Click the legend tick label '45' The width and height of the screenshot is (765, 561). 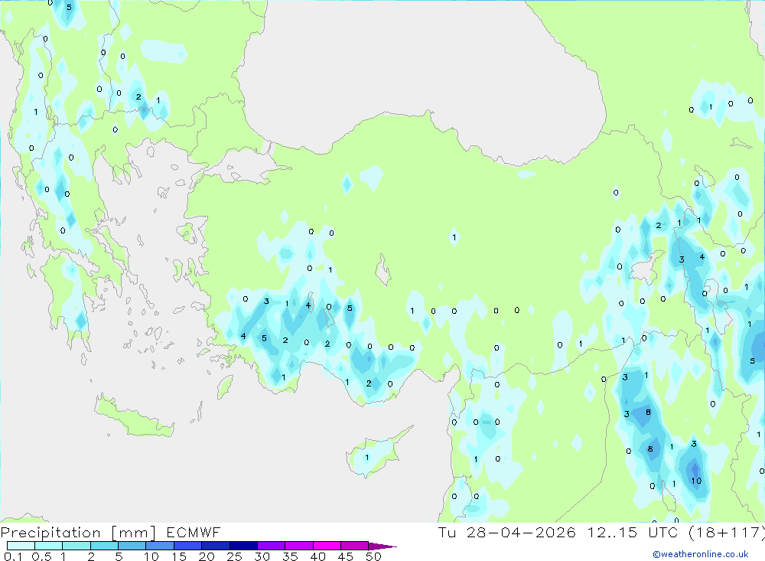click(346, 556)
